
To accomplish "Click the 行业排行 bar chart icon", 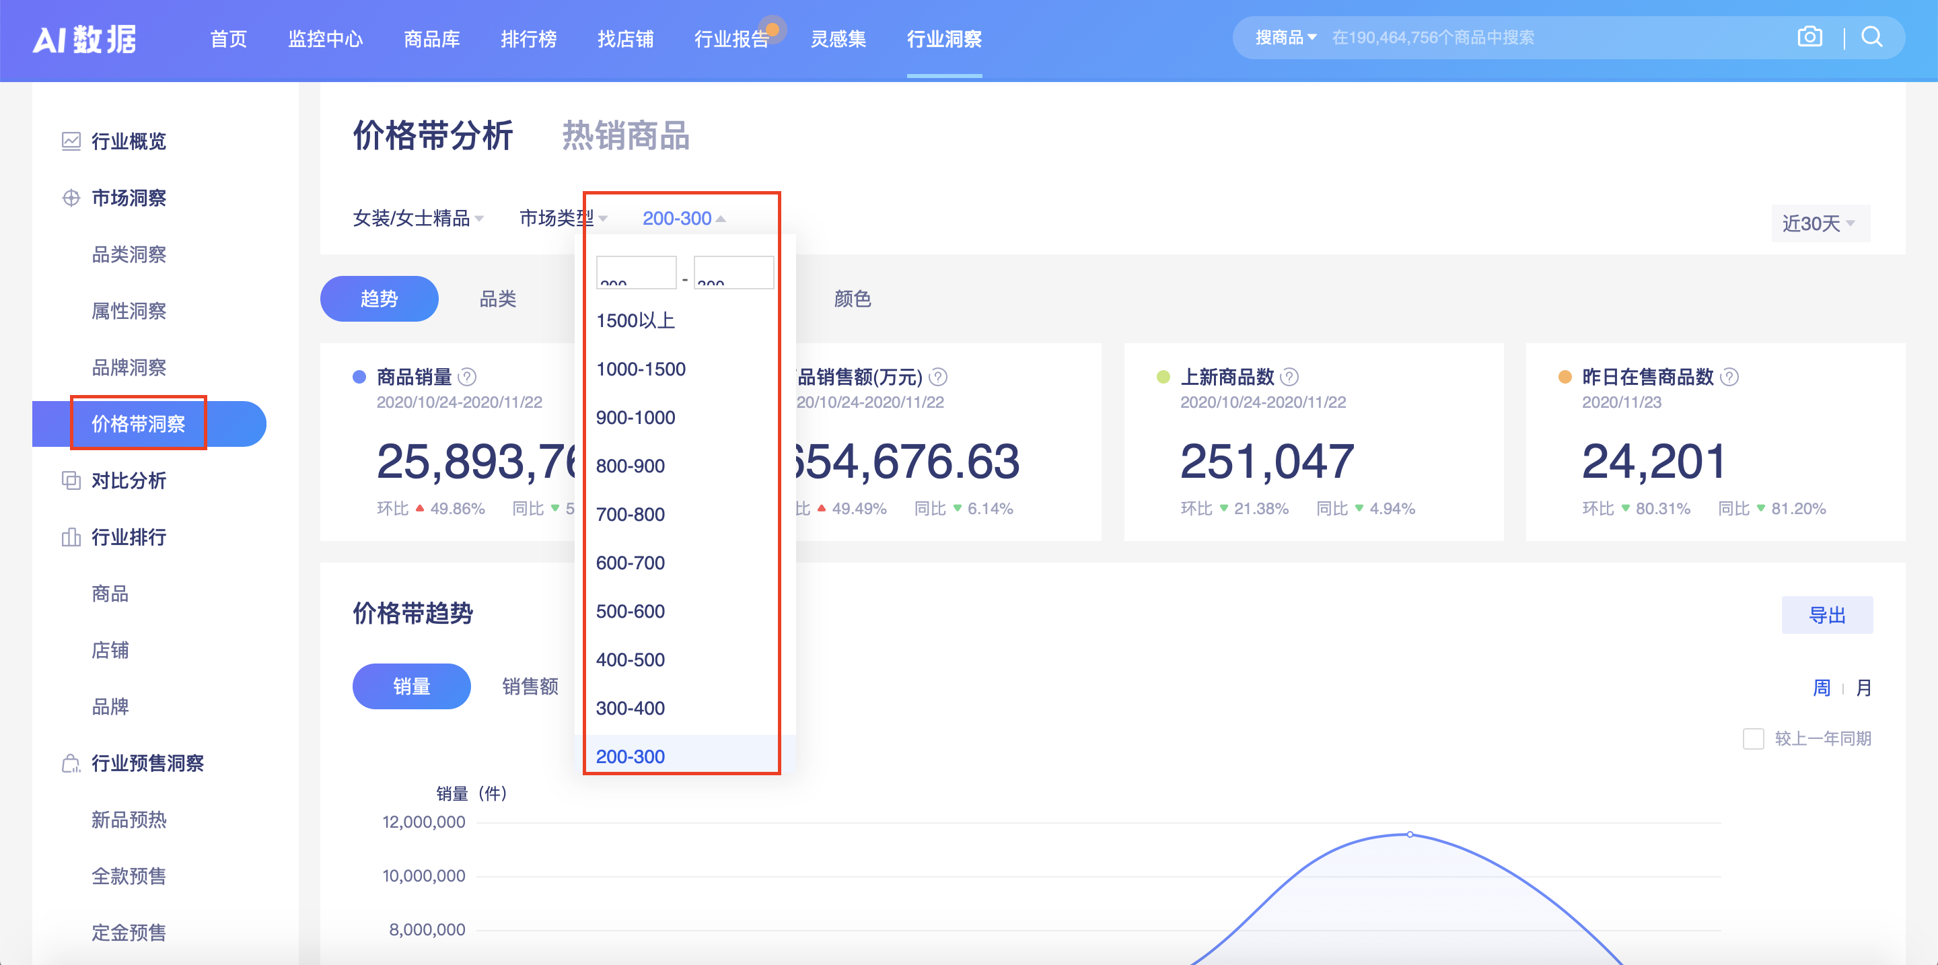I will coord(70,537).
